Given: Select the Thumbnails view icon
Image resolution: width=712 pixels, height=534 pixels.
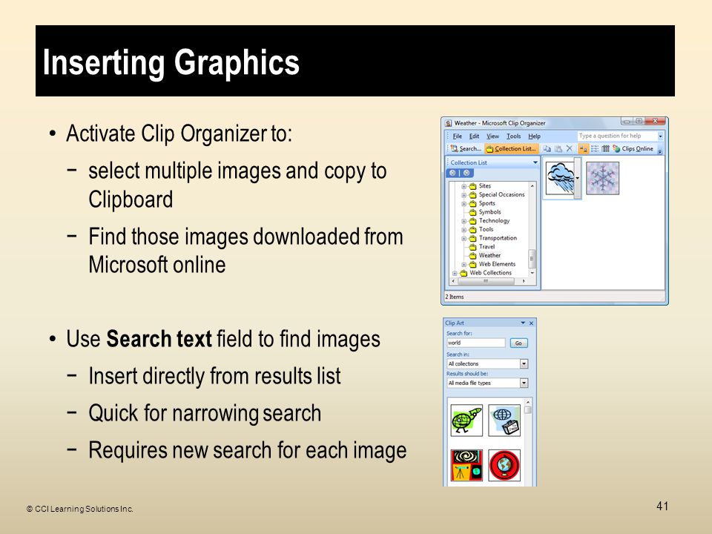Looking at the screenshot, I should coord(584,148).
